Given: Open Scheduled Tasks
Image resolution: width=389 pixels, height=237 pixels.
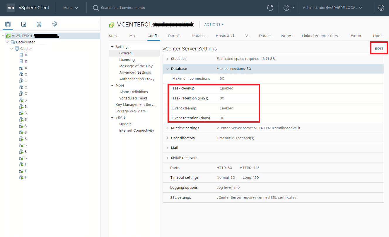Looking at the screenshot, I should (x=133, y=98).
